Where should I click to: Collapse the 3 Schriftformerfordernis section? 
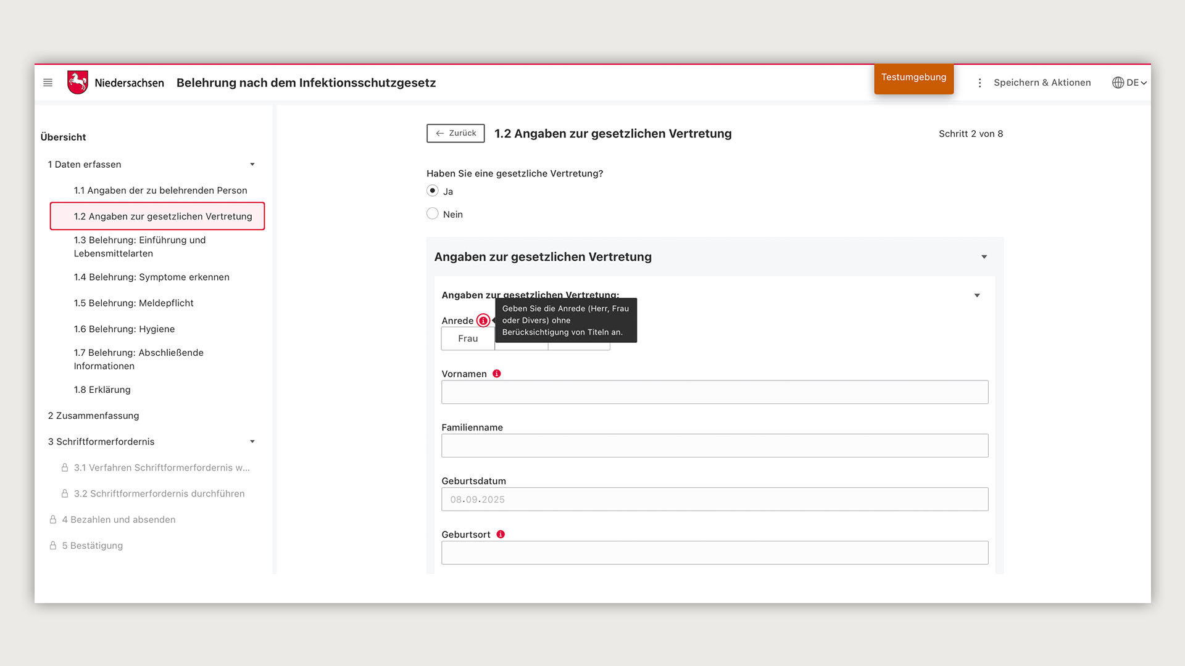coord(252,442)
